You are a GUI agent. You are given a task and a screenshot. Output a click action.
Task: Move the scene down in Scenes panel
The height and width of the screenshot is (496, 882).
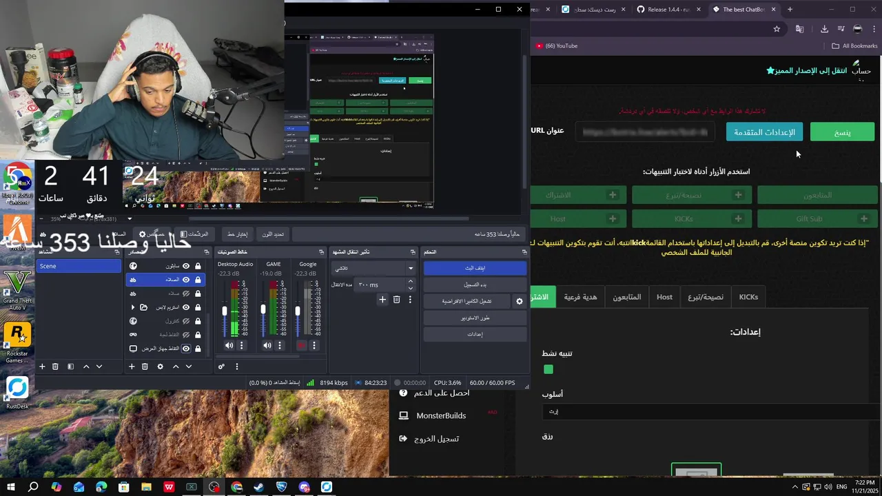(x=99, y=366)
